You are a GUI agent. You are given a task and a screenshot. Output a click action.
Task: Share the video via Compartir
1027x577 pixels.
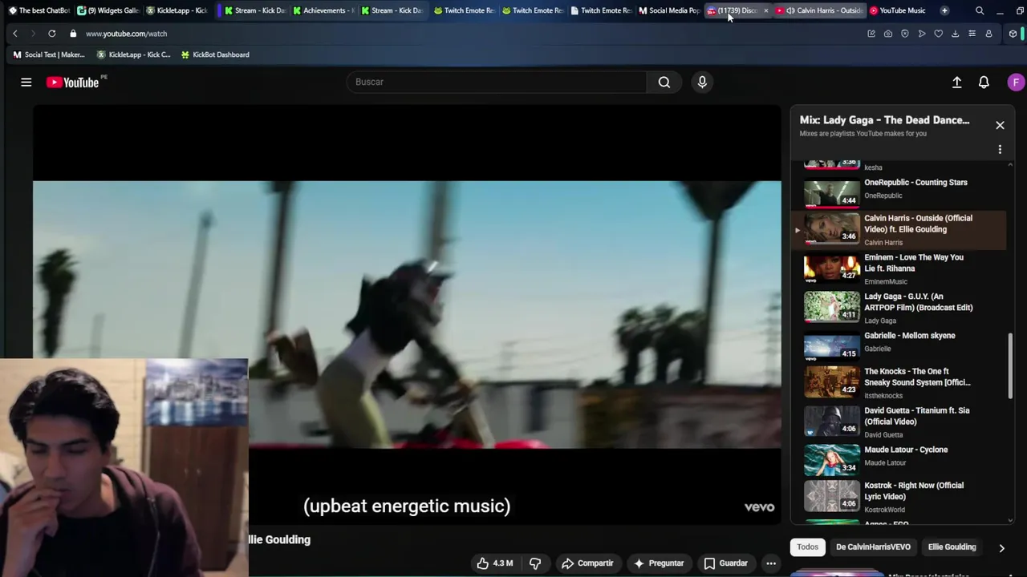(x=587, y=563)
